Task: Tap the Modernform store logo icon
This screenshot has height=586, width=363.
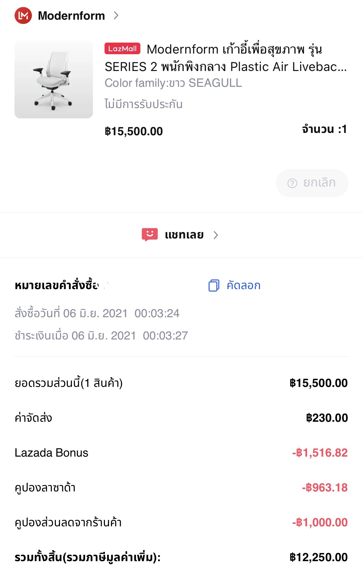Action: pyautogui.click(x=23, y=15)
